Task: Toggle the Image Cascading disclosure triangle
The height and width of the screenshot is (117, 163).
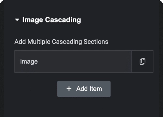Action: click(17, 20)
